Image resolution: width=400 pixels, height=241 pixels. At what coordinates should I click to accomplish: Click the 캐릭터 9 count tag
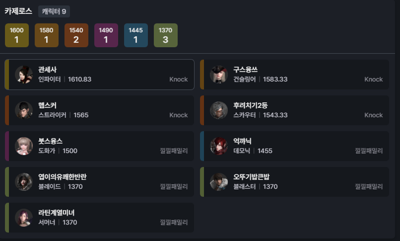54,12
